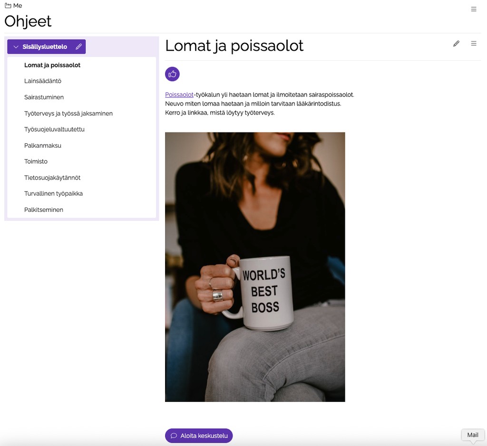The height and width of the screenshot is (446, 487).
Task: Click the Ohjeet page title
Action: pyautogui.click(x=28, y=21)
